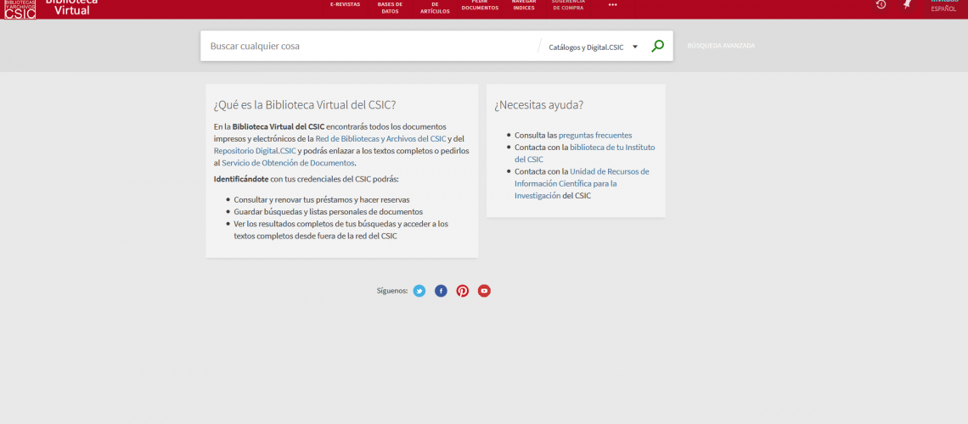Open the Pinterest social icon
The image size is (968, 424).
463,291
